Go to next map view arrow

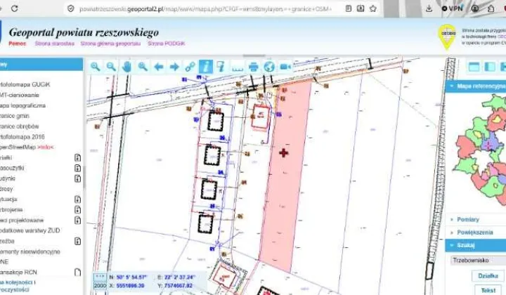(174, 67)
